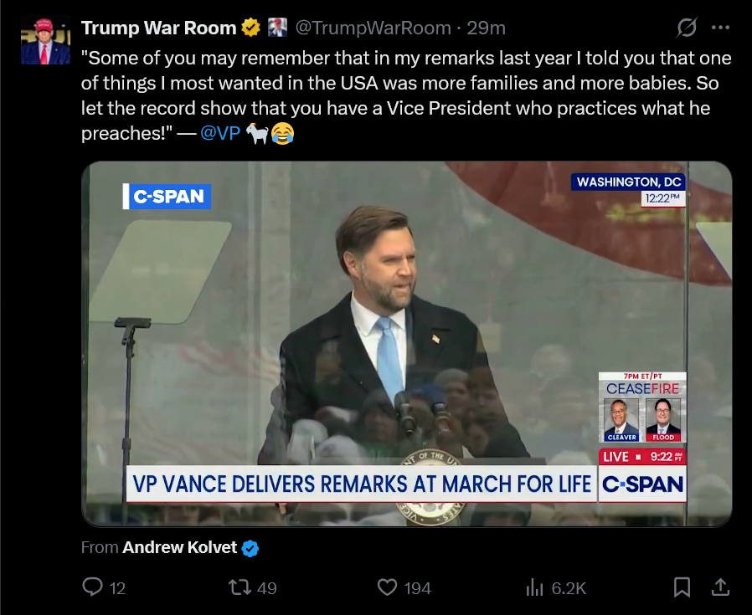Click the Trump War Room display name
Screen dimensions: 752x615
pyautogui.click(x=159, y=28)
